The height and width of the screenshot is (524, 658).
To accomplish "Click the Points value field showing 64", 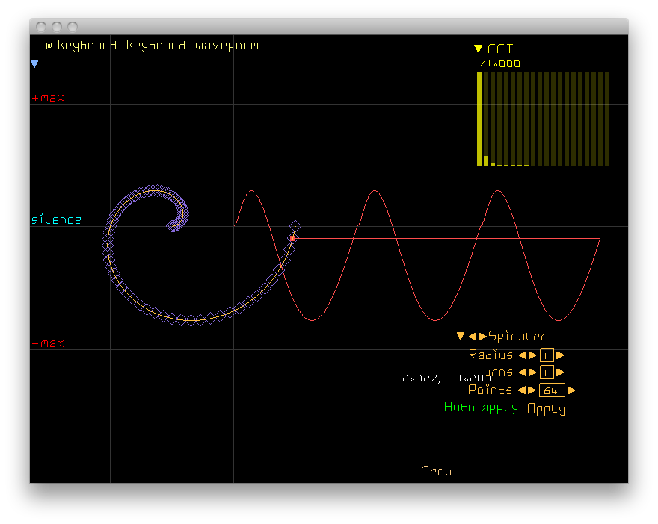I will tap(551, 390).
